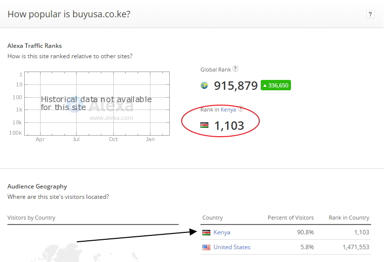The height and width of the screenshot is (262, 385).
Task: Click the Rank in Country column header
Action: point(349,218)
